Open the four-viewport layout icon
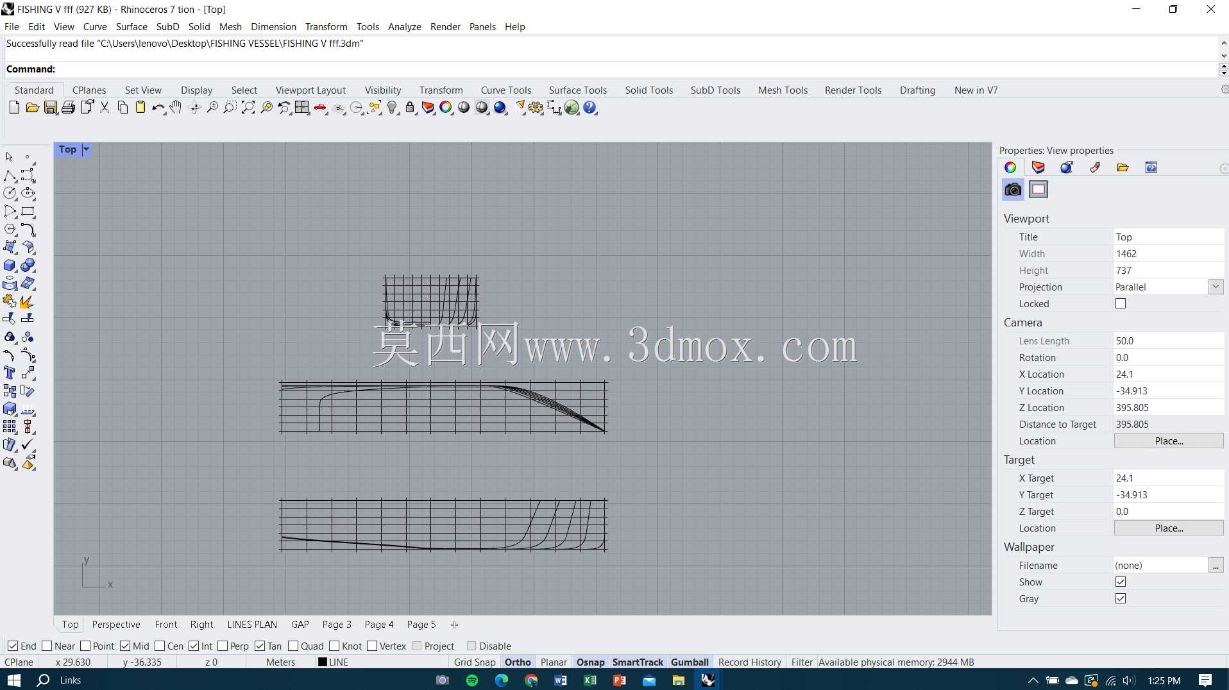 302,108
